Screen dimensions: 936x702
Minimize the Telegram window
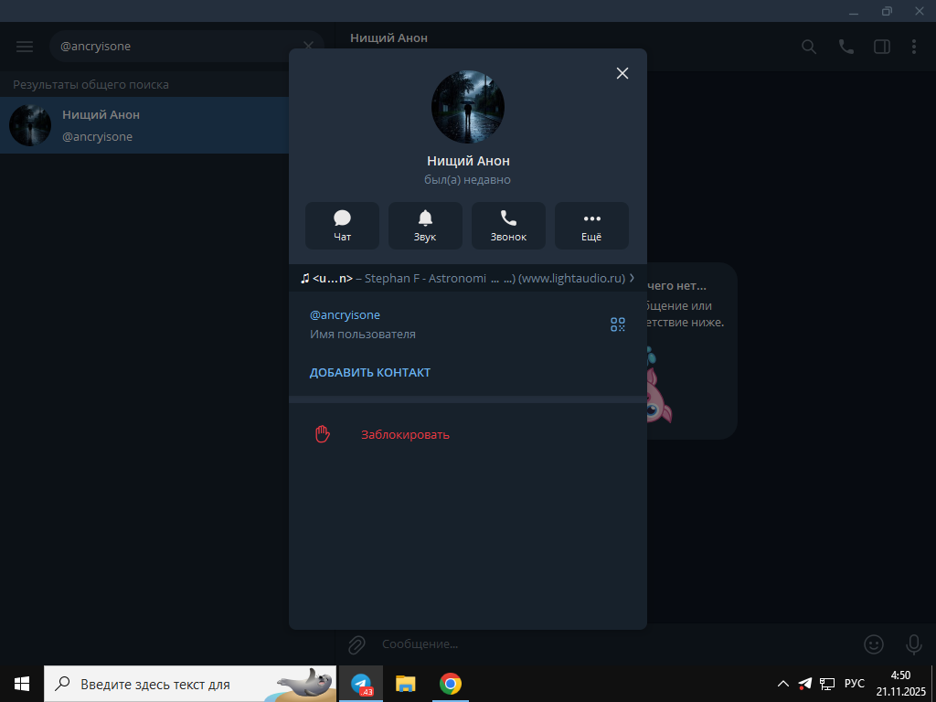click(x=854, y=11)
